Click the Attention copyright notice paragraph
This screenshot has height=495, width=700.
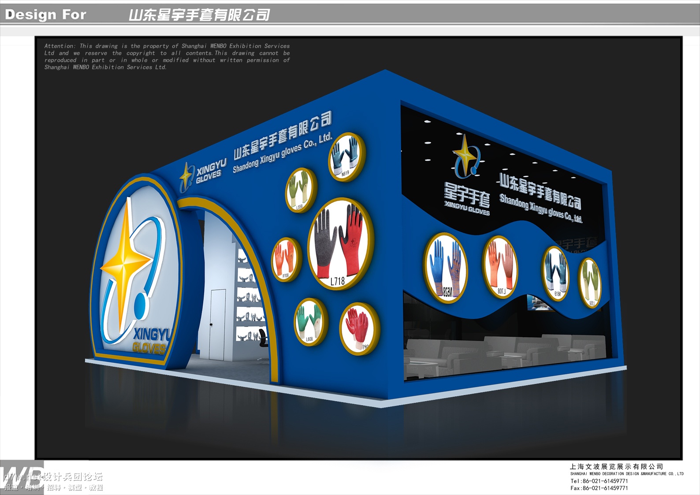pyautogui.click(x=167, y=56)
